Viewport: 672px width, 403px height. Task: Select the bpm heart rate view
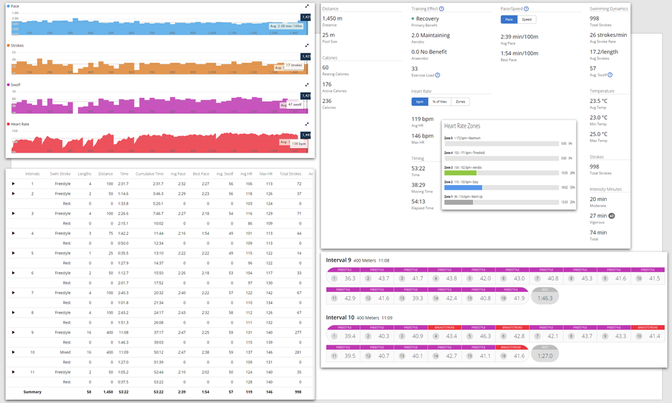419,102
